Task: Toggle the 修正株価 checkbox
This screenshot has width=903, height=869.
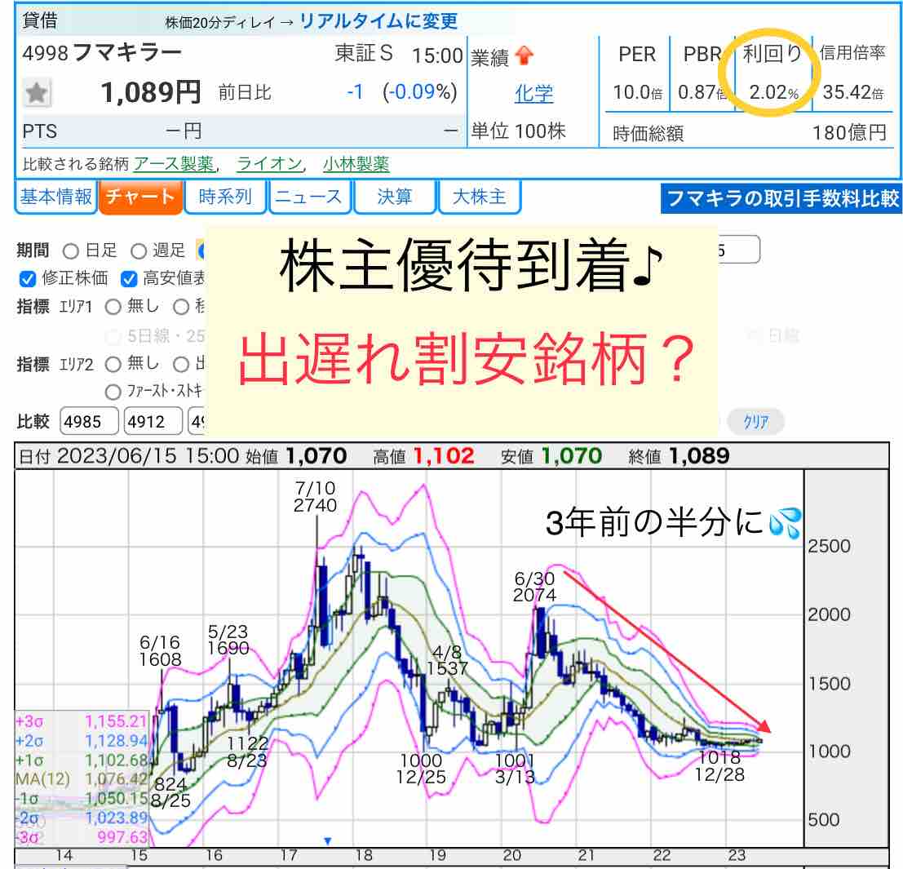Action: click(x=28, y=279)
